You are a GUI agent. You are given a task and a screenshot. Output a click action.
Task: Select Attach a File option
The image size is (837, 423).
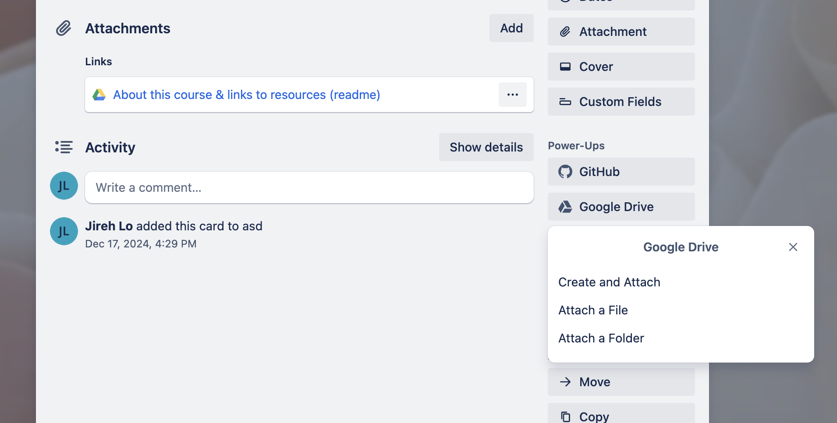click(x=593, y=310)
